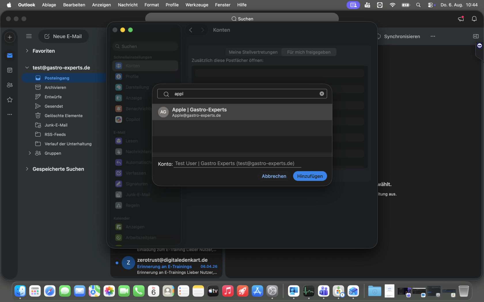The height and width of the screenshot is (302, 484).
Task: Select Regeln in the settings sidebar
Action: click(x=145, y=205)
